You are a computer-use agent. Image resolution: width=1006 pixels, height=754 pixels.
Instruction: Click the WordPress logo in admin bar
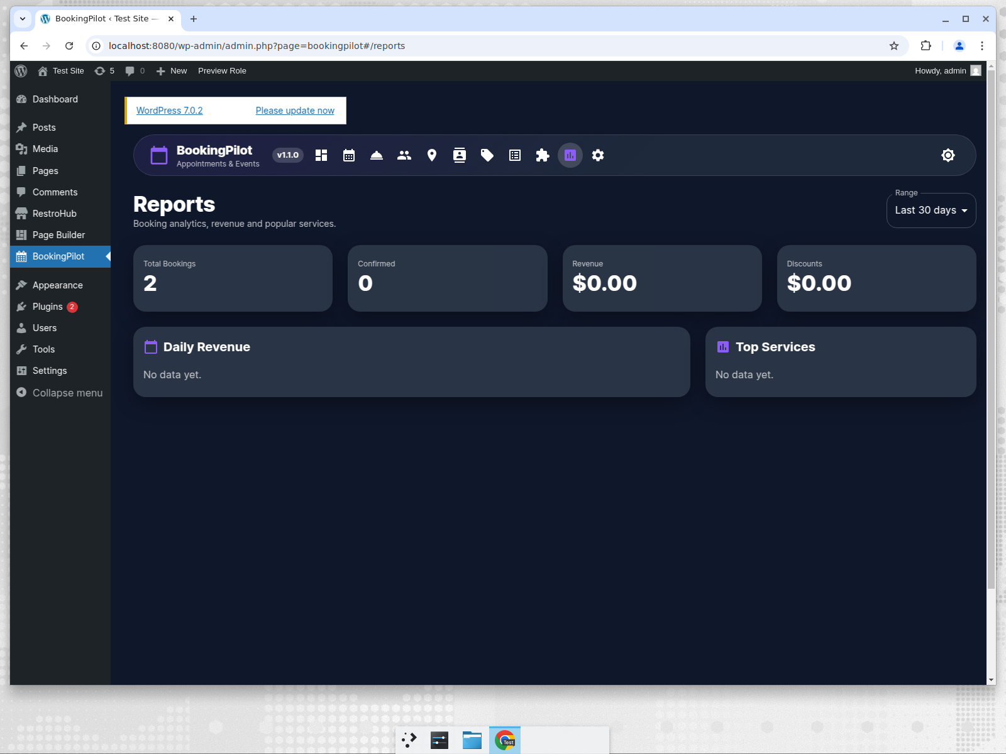21,71
